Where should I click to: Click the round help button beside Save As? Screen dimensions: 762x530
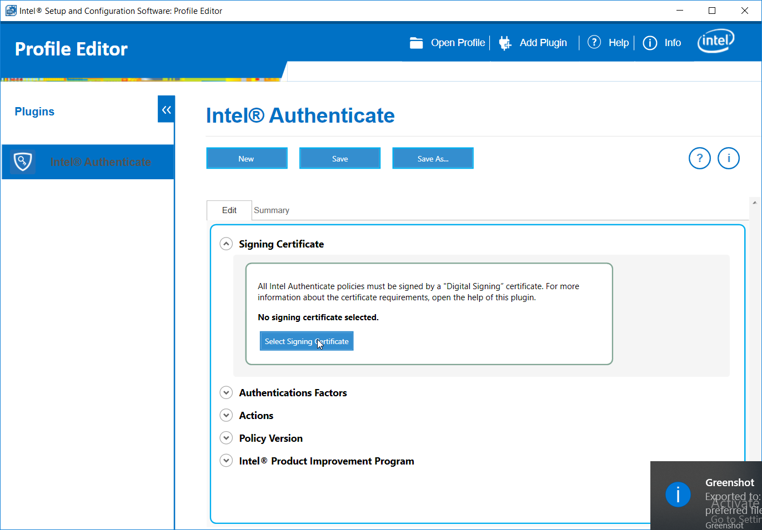pyautogui.click(x=700, y=158)
